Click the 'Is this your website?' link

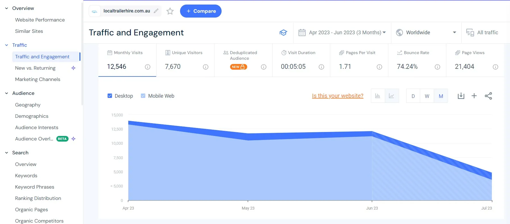click(x=337, y=96)
